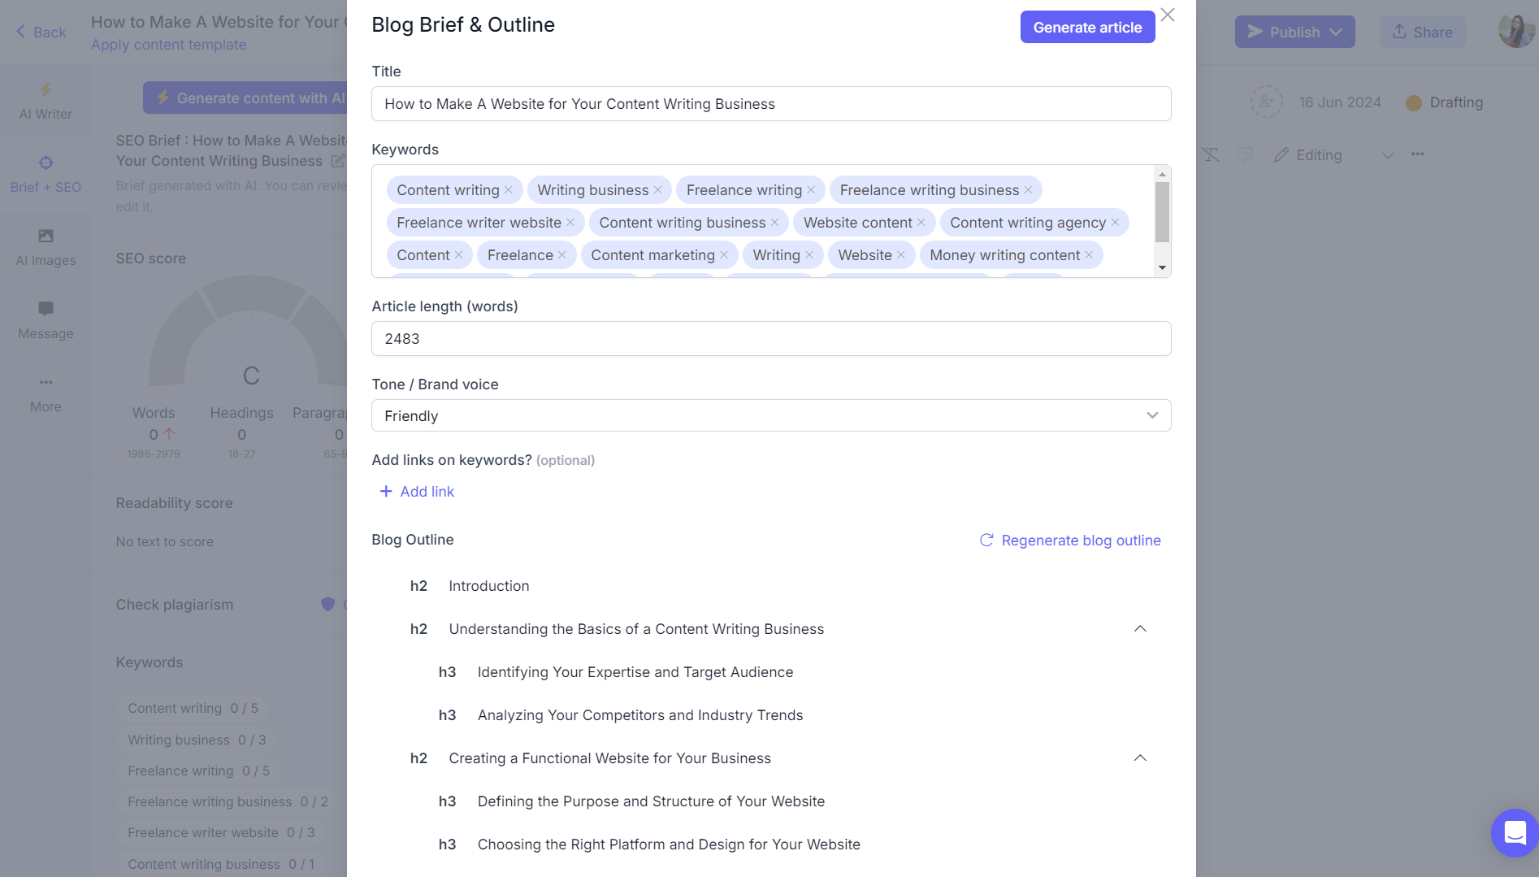Collapse the Understanding the Basics outline section
This screenshot has height=877, width=1539.
(x=1140, y=628)
